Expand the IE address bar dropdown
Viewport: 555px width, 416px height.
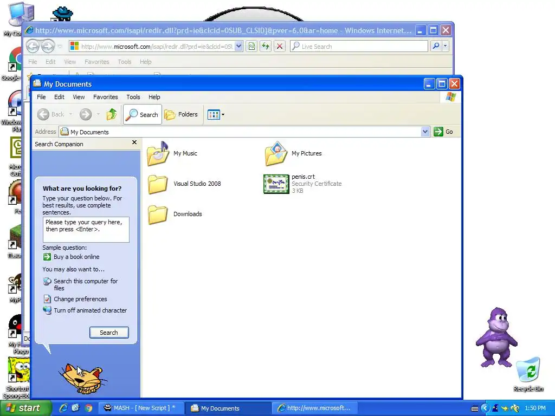coord(238,46)
